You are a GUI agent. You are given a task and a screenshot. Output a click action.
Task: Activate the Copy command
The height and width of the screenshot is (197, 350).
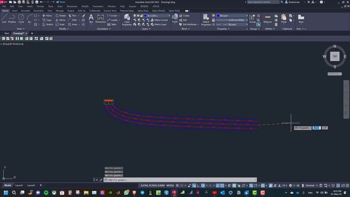click(47, 20)
